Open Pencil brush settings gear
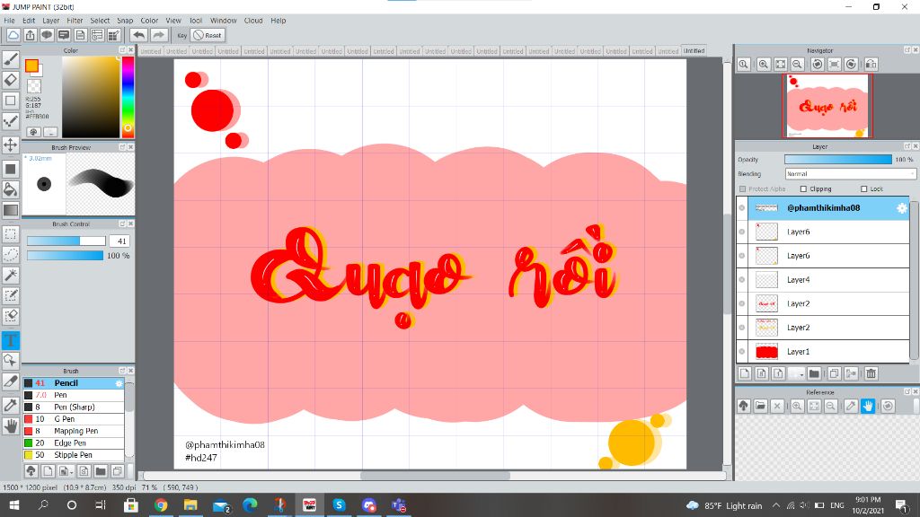Screen dimensions: 920x517 click(x=119, y=383)
